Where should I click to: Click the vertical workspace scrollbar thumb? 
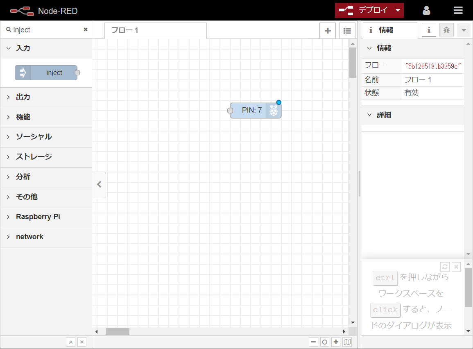pyautogui.click(x=353, y=63)
